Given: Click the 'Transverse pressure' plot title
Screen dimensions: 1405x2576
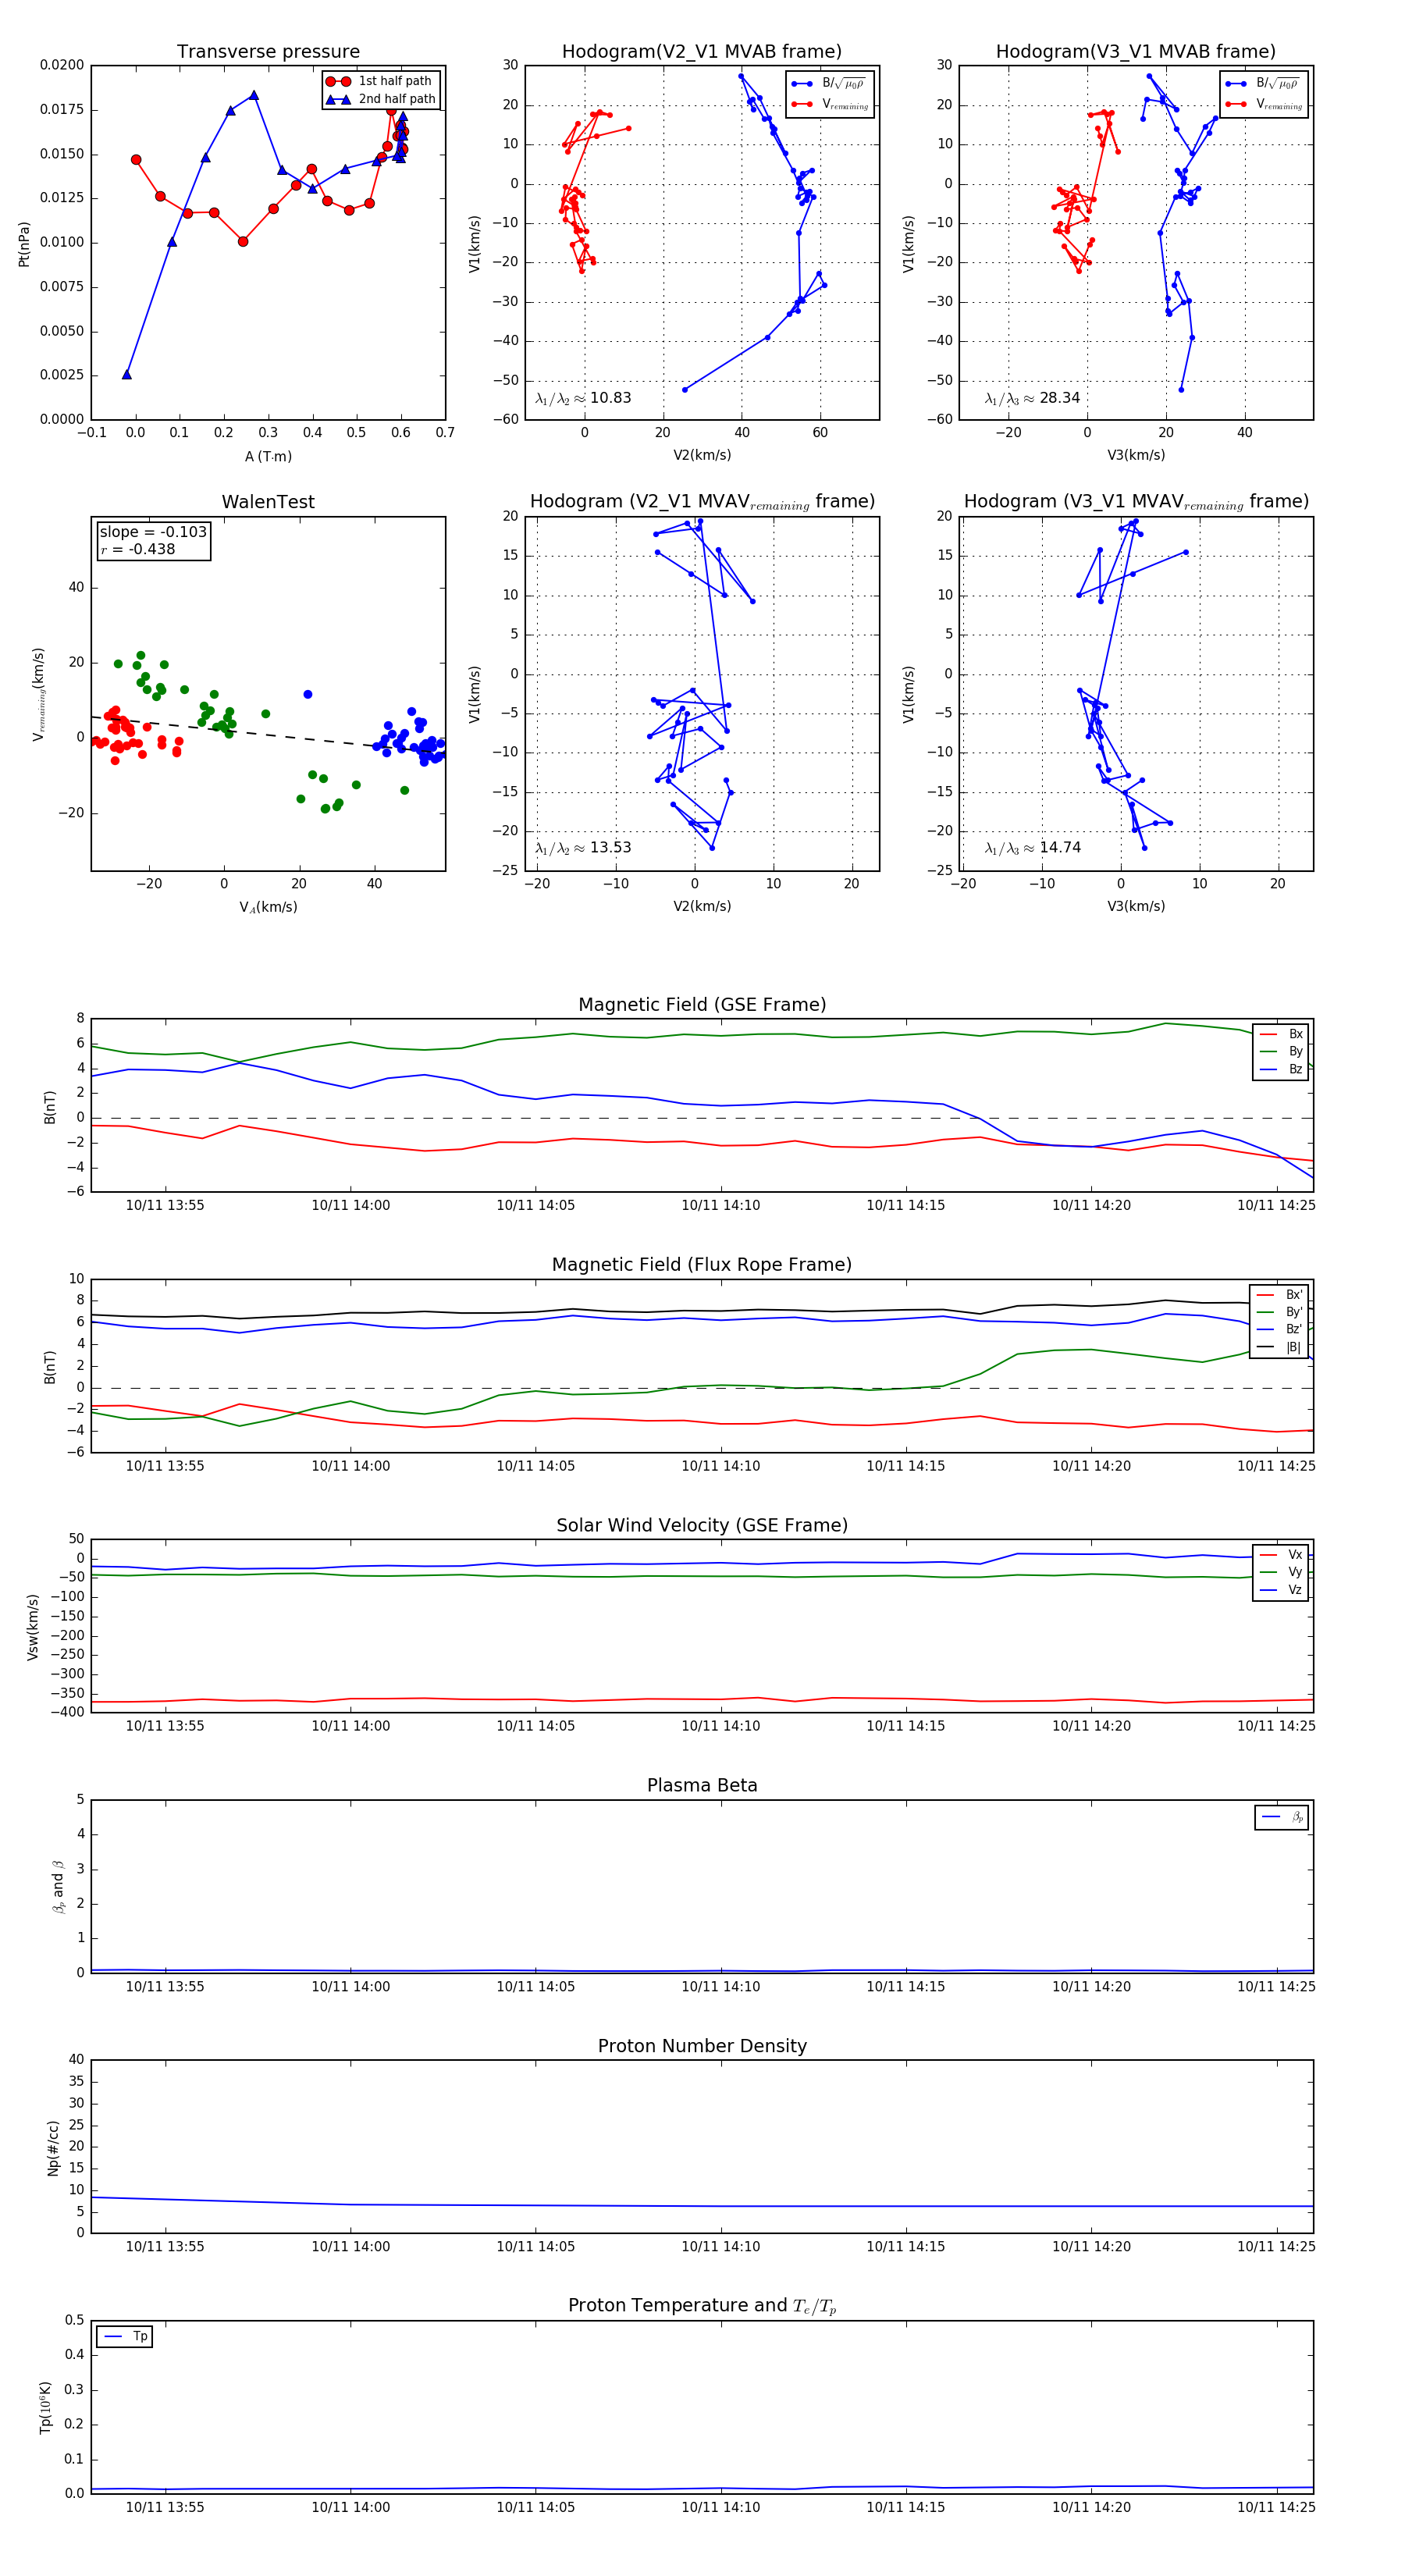Looking at the screenshot, I should [268, 52].
